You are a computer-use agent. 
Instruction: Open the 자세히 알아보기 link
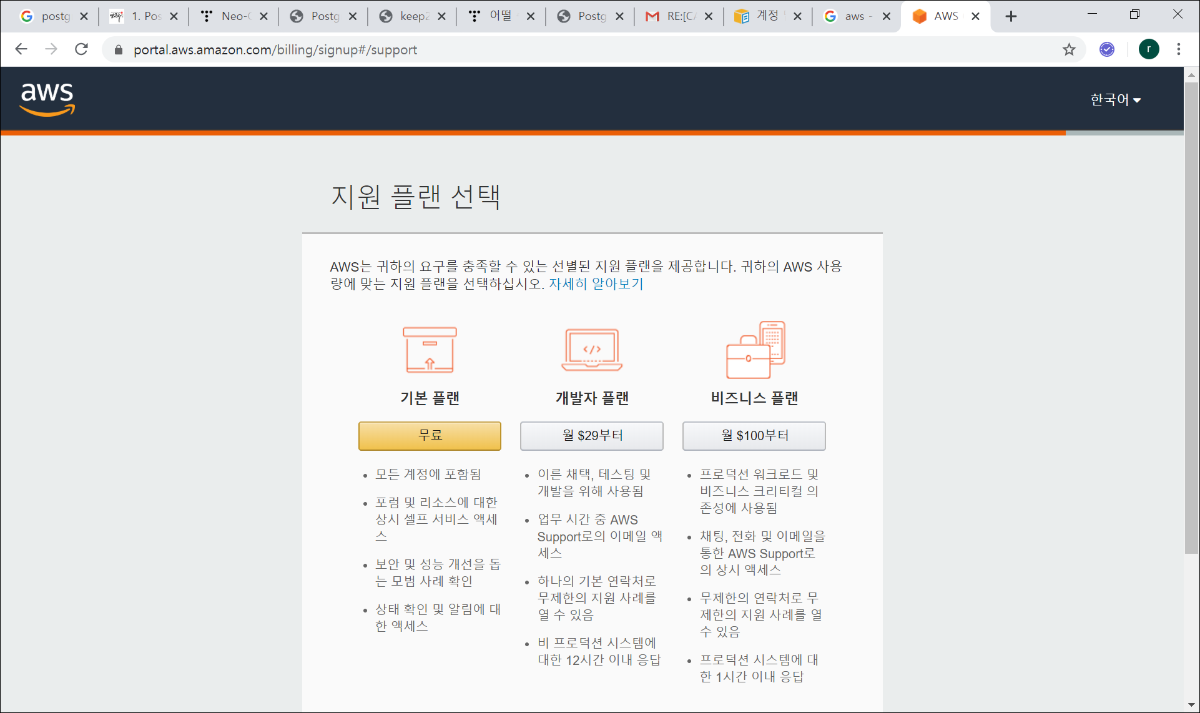click(x=596, y=284)
